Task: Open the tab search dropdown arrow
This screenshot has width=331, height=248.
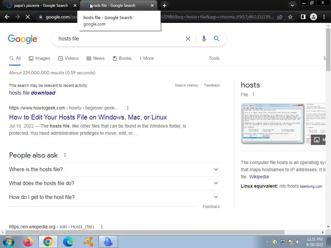Action: click(x=292, y=5)
